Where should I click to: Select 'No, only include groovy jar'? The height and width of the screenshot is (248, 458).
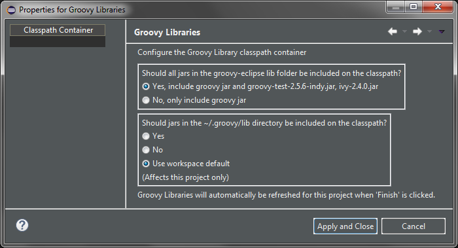coord(194,100)
